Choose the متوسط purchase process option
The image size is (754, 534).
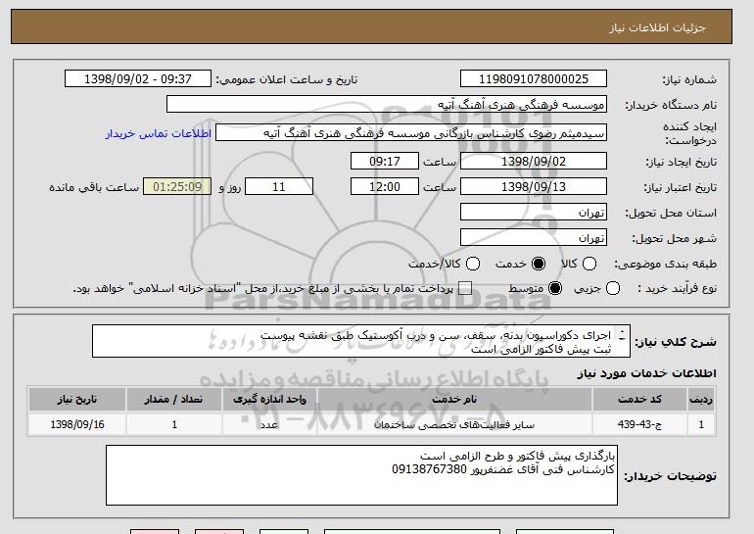[555, 288]
